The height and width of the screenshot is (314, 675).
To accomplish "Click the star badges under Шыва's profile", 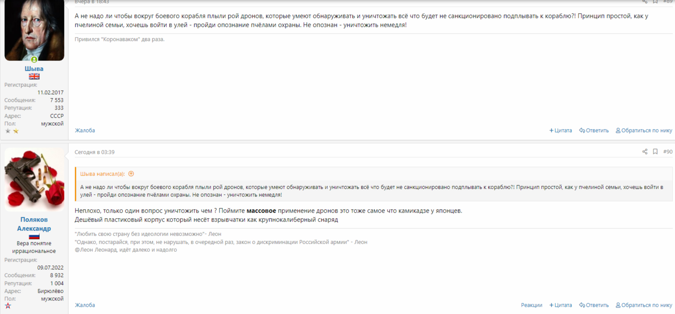I will [12, 131].
